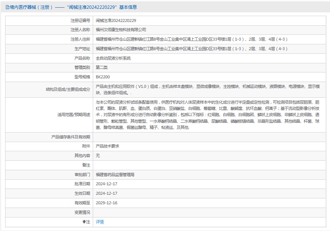Click the 变更情况 row label
This screenshot has height=231, width=330.
pos(82,212)
